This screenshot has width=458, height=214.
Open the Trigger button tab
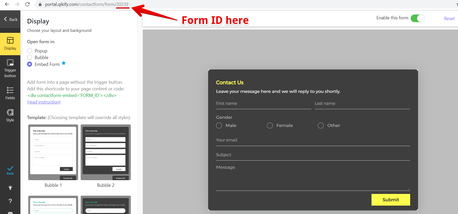tap(10, 68)
